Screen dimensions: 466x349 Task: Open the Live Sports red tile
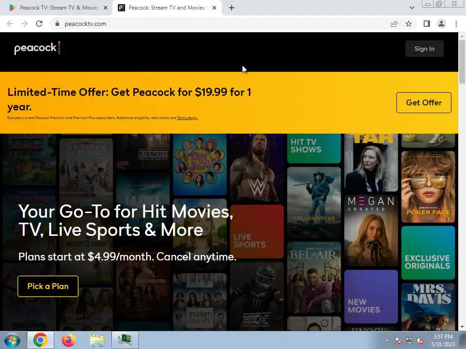[x=257, y=231]
